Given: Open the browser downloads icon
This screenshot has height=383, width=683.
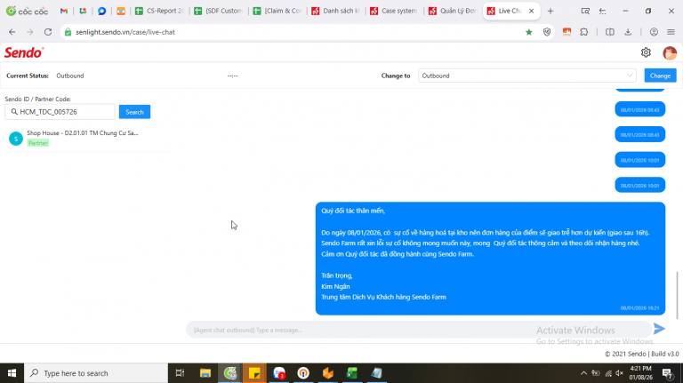Looking at the screenshot, I should pos(628,32).
